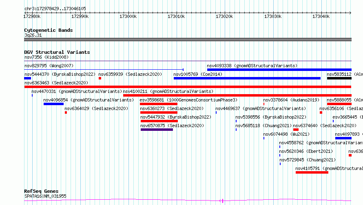Click the SPATA16 exon marker on gene track
363x205 pixels.
222,201
